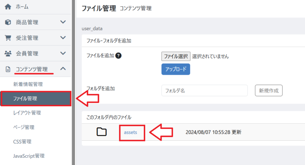Click the product management box icon
The image size is (305, 165).
coord(8,22)
